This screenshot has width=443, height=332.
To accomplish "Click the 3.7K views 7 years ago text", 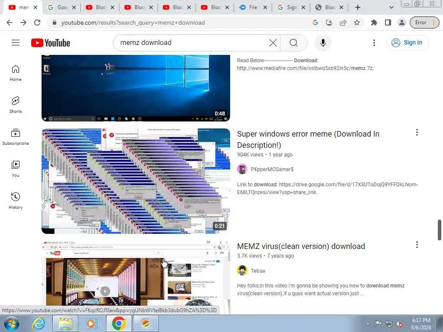I will 265,256.
